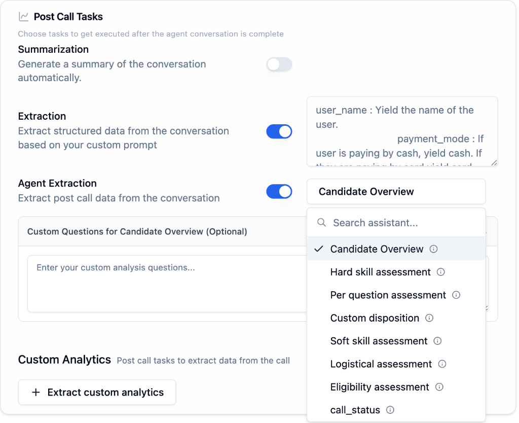
Task: View Soft skill assessment info icon
Action: point(437,341)
